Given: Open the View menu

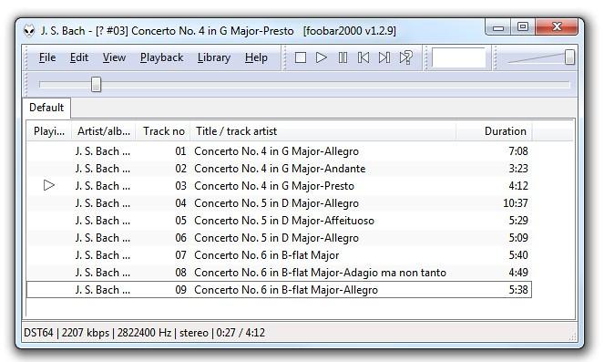Looking at the screenshot, I should pyautogui.click(x=114, y=57).
